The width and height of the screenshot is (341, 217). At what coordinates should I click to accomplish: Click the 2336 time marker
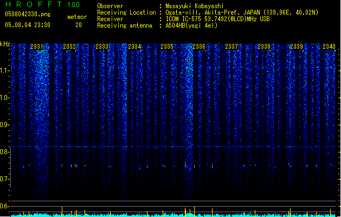tap(199, 47)
